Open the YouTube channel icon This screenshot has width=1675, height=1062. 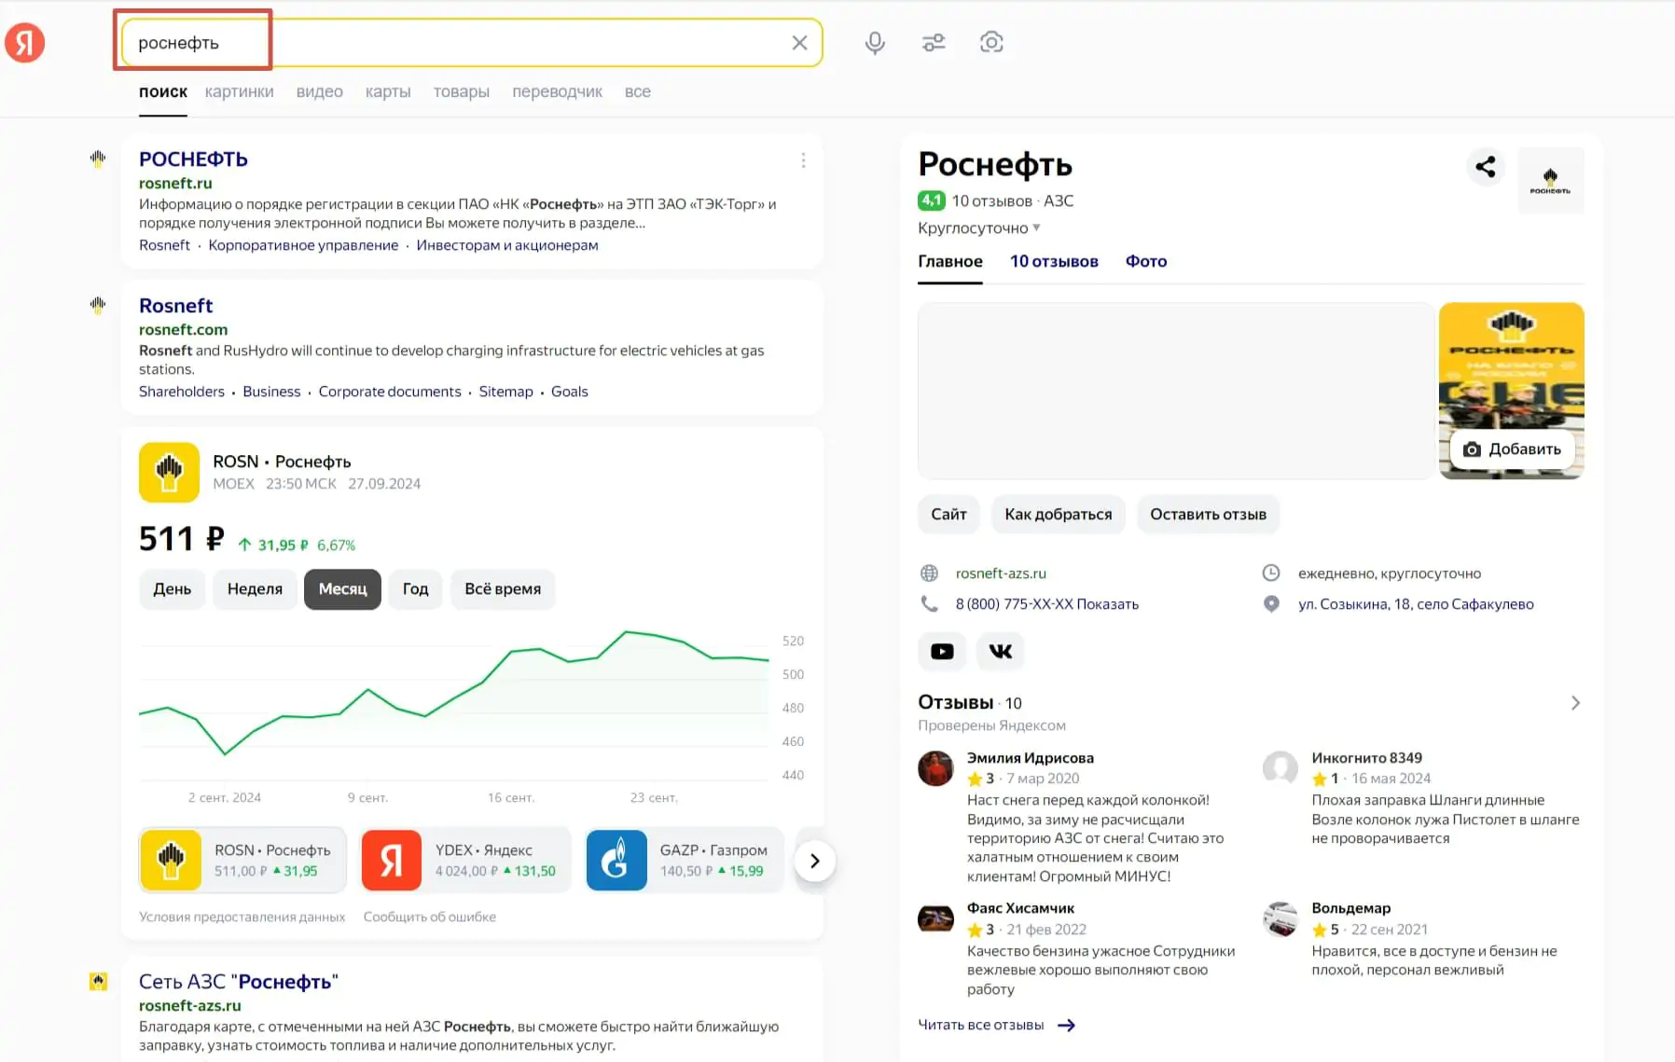(x=942, y=651)
